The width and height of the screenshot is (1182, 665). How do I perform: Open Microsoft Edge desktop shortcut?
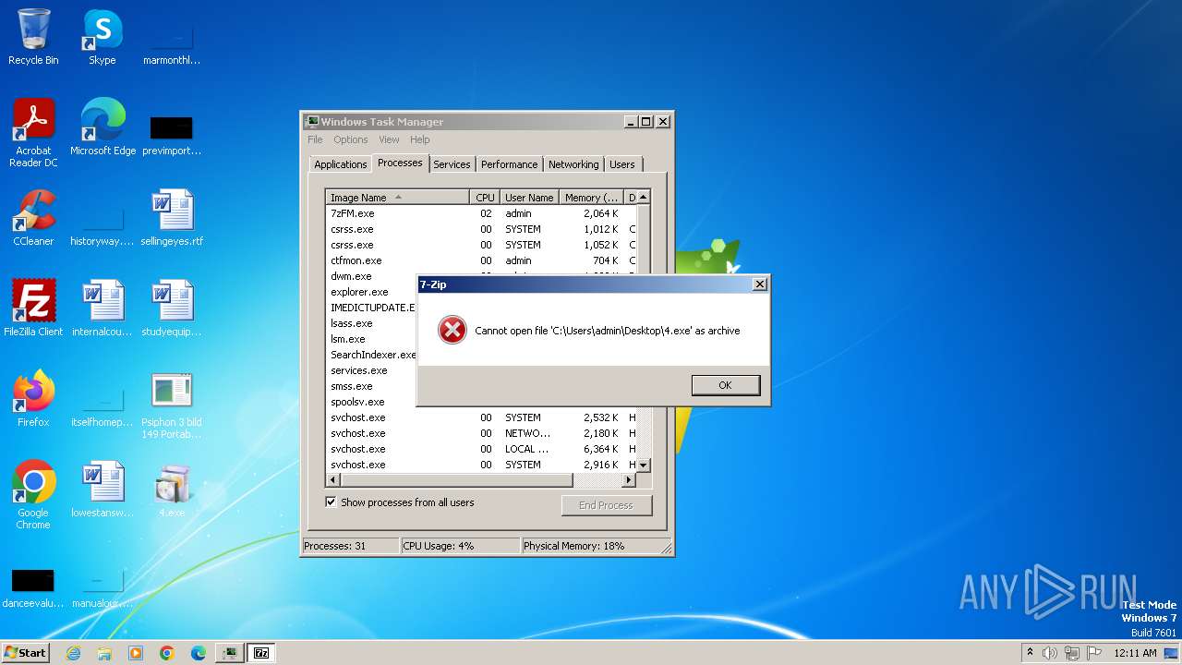pos(103,127)
